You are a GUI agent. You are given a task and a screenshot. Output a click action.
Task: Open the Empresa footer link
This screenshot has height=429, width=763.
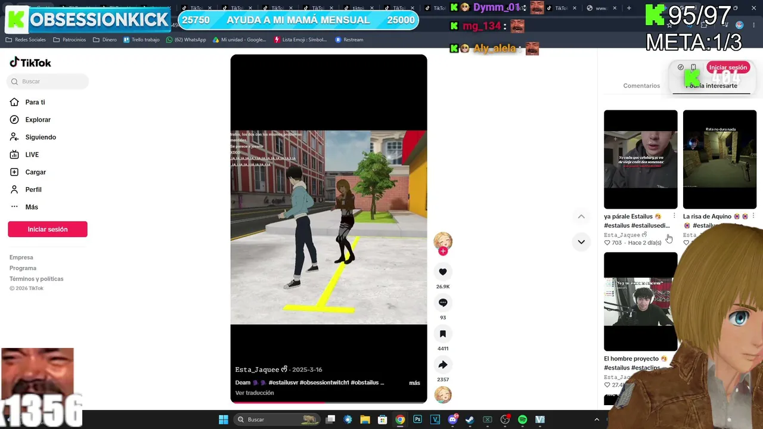[x=21, y=257]
